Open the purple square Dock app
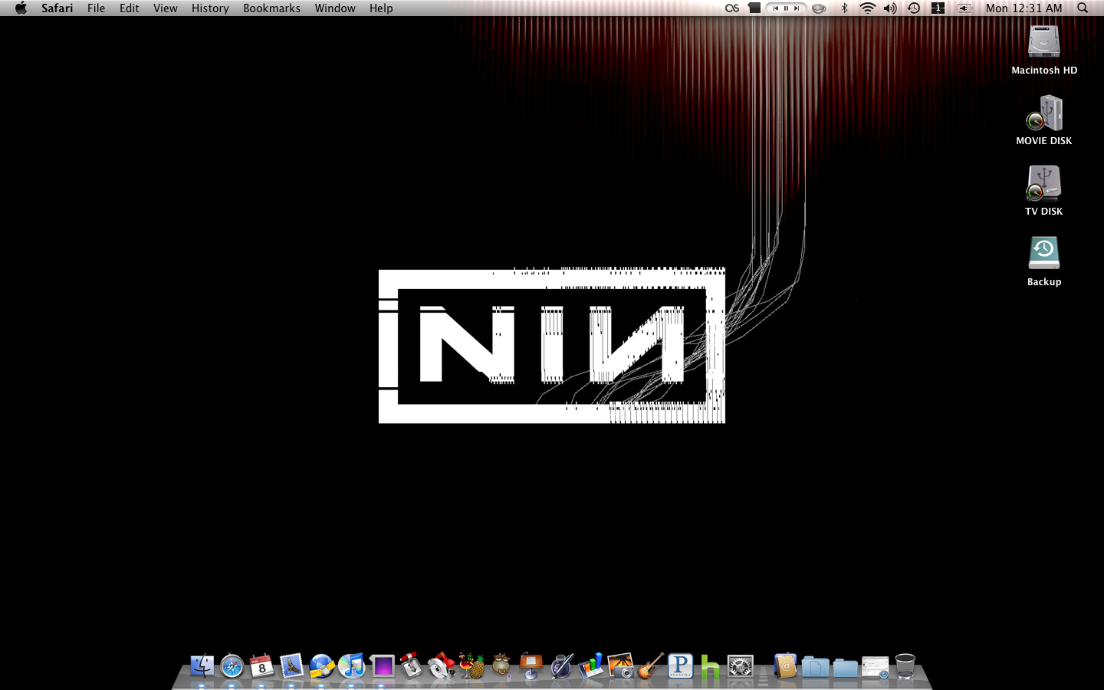This screenshot has height=690, width=1104. point(382,665)
